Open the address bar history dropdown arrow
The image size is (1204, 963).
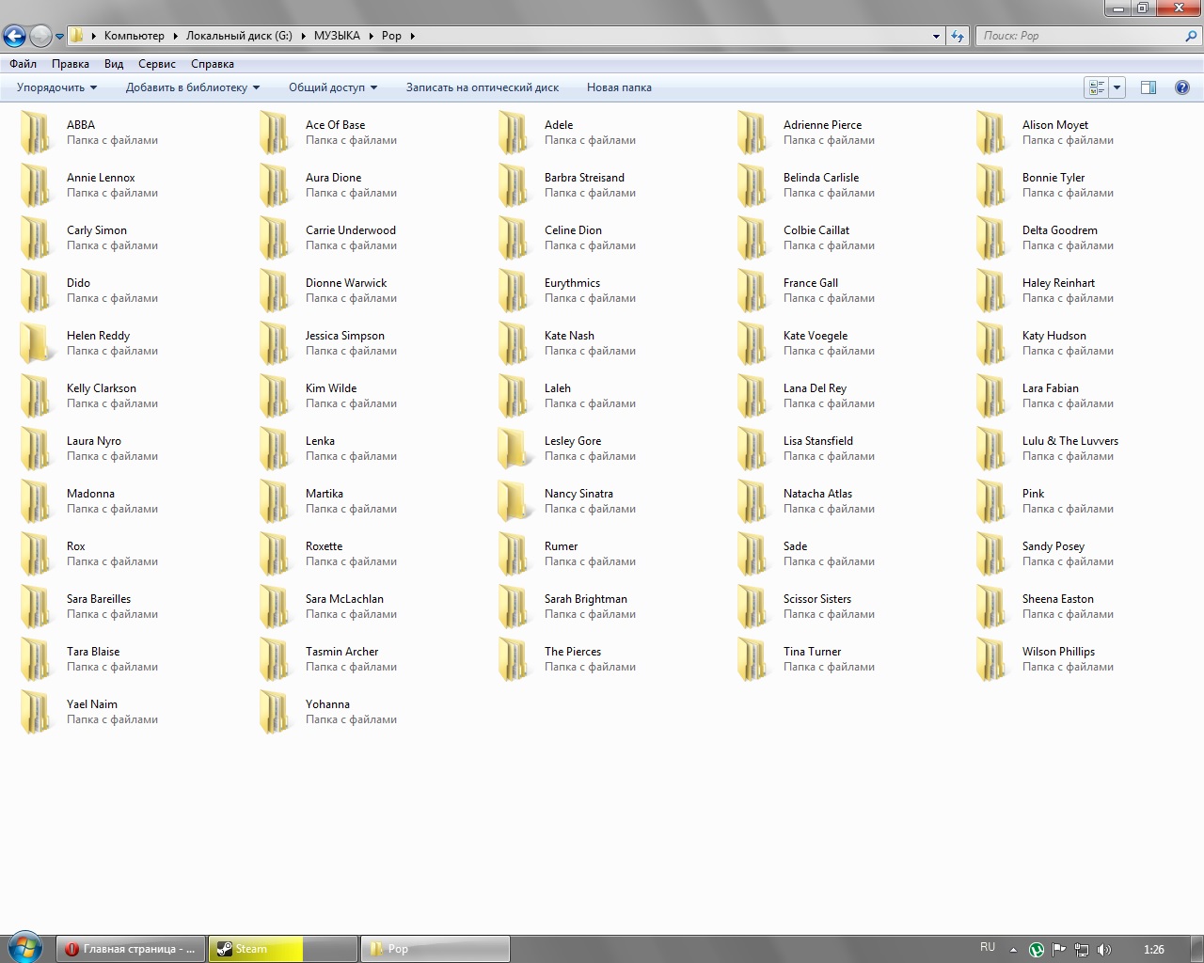[x=936, y=36]
